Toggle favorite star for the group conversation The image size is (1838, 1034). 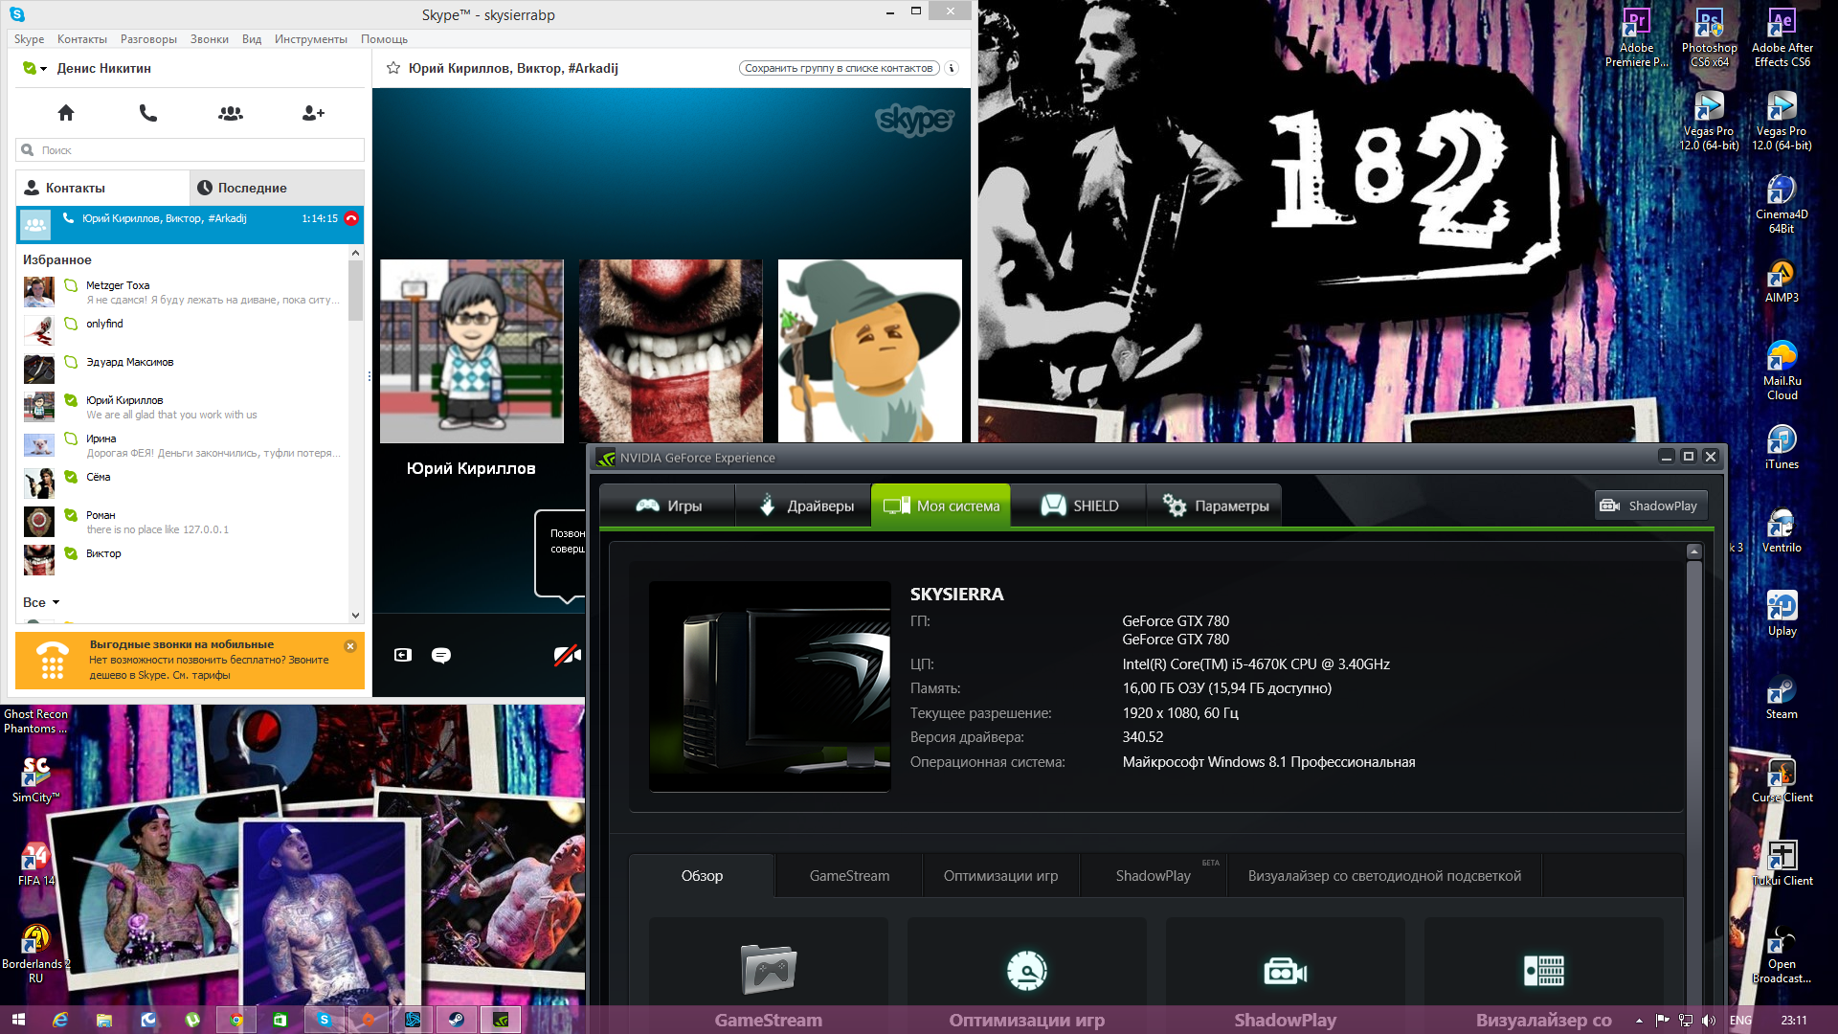coord(393,68)
